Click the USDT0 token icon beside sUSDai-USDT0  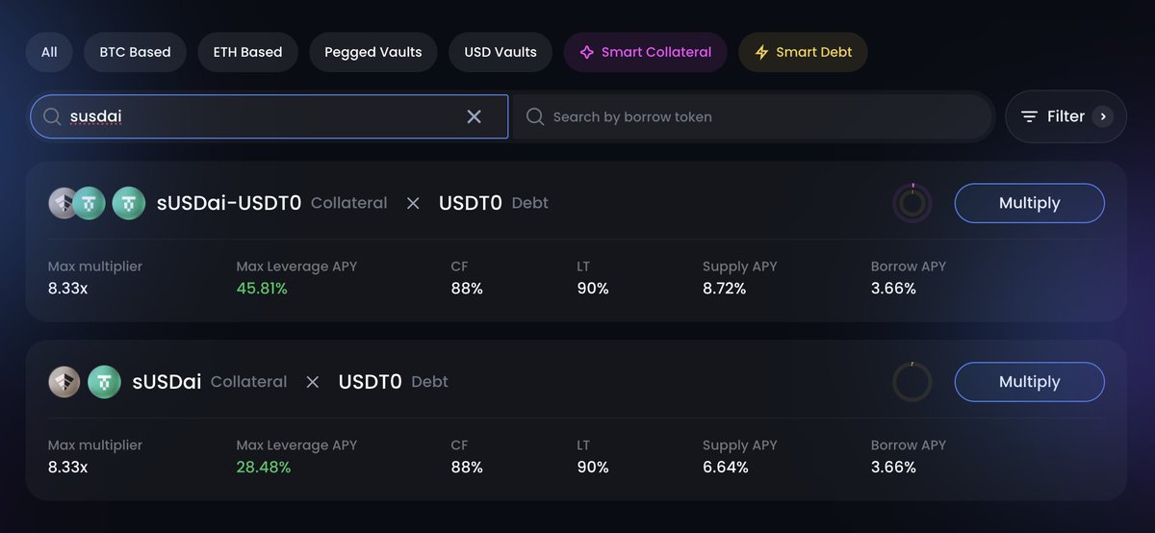point(129,203)
